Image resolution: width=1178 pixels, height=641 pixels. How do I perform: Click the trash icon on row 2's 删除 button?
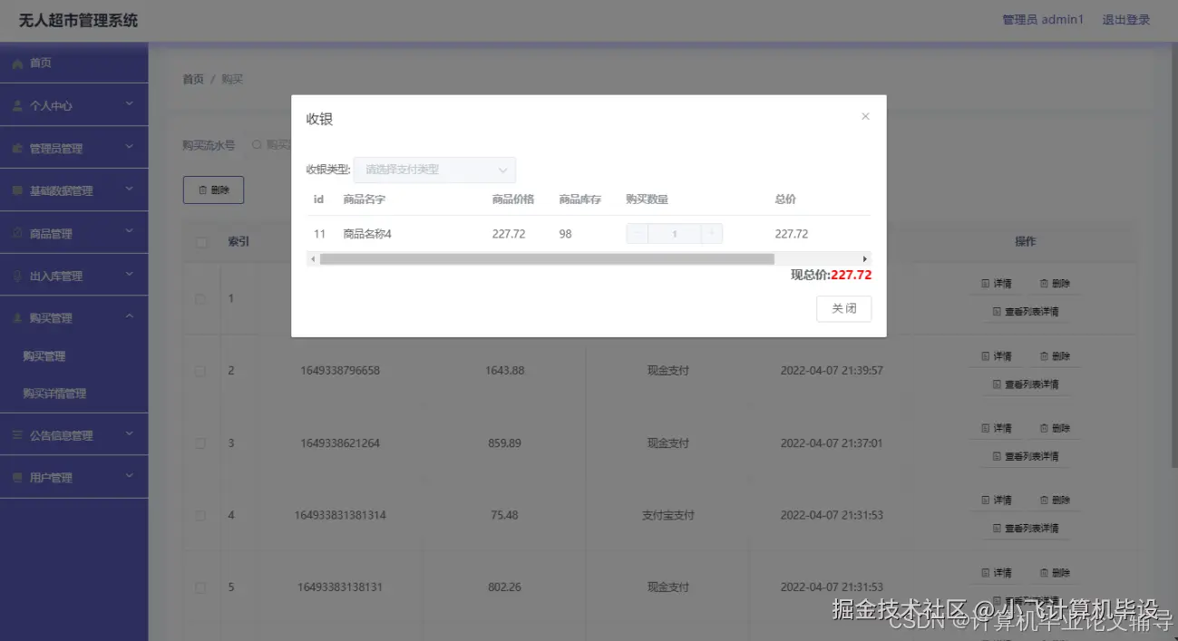(x=1044, y=355)
